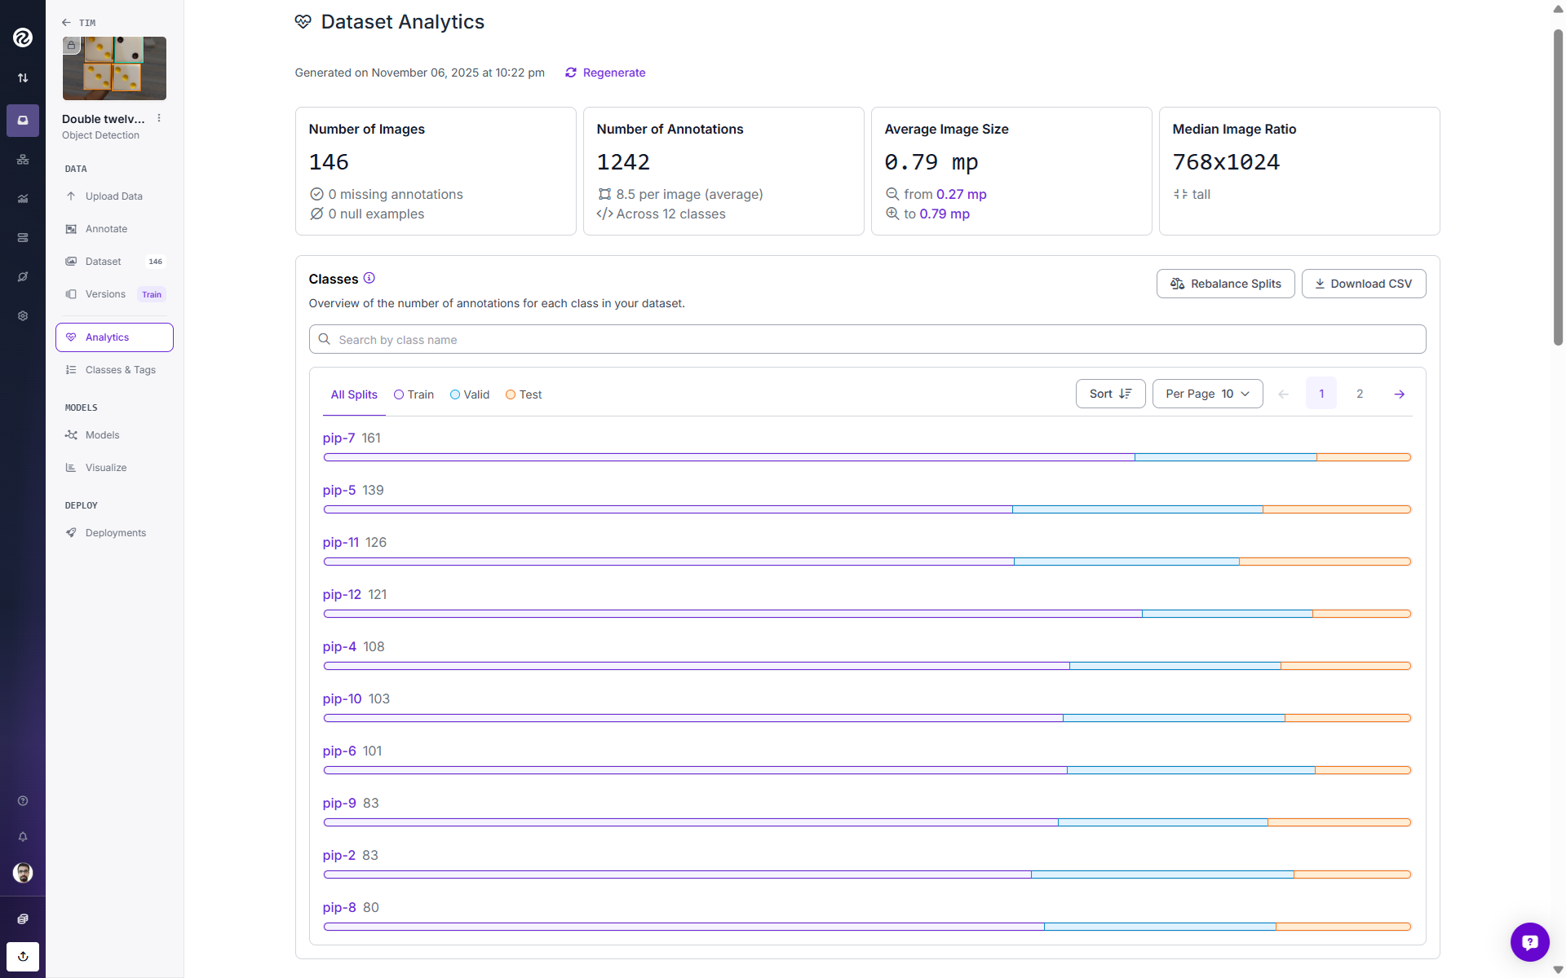The image size is (1566, 978).
Task: Go to the next page arrow
Action: point(1400,394)
